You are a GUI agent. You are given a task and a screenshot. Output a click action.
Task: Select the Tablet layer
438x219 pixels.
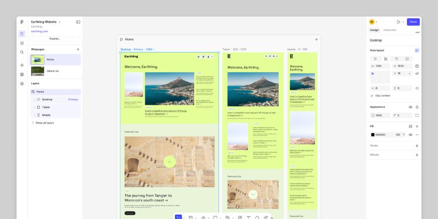[x=46, y=107]
